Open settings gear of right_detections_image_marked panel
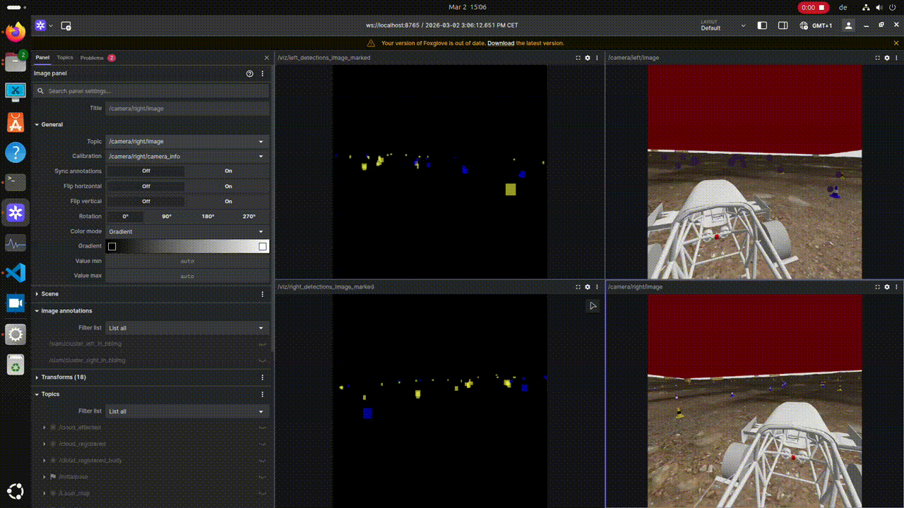This screenshot has height=508, width=904. tap(588, 287)
